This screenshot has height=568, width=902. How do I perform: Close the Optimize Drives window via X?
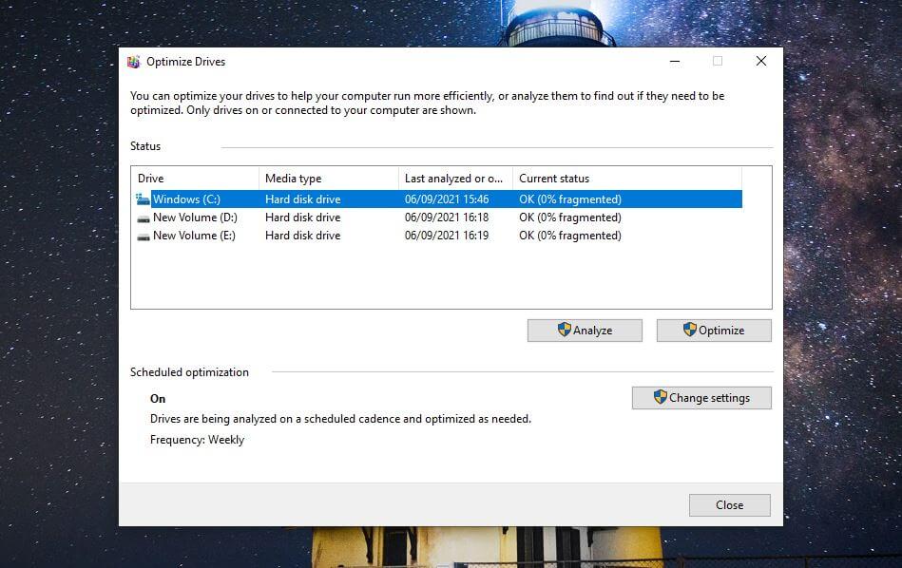[761, 61]
